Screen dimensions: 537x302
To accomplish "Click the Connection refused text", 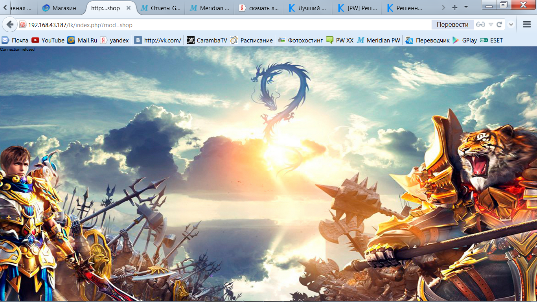I will coord(17,50).
